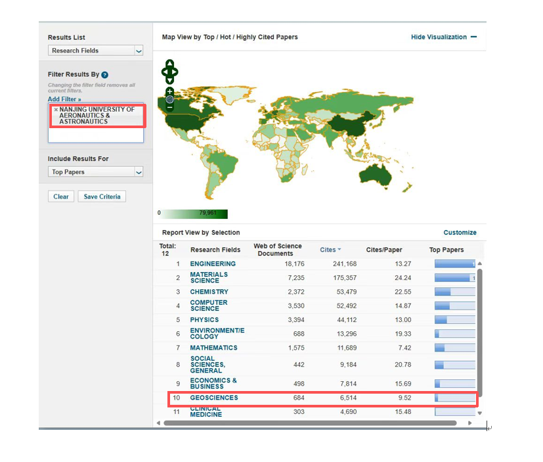Open the Customize report link
543x462 pixels.
pyautogui.click(x=460, y=233)
